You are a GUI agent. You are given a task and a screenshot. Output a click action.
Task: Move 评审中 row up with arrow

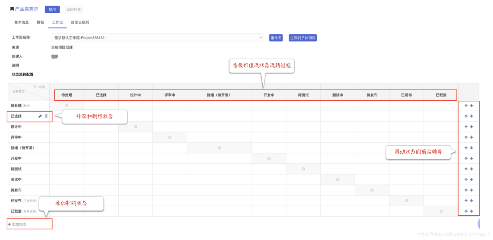(466, 137)
